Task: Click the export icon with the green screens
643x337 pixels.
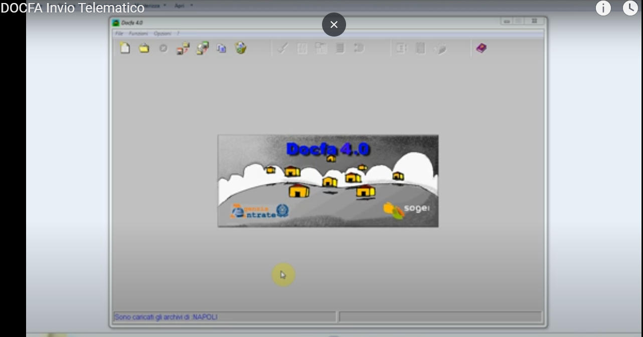Action: pyautogui.click(x=202, y=49)
